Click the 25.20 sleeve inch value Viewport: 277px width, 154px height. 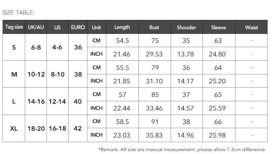click(x=218, y=81)
